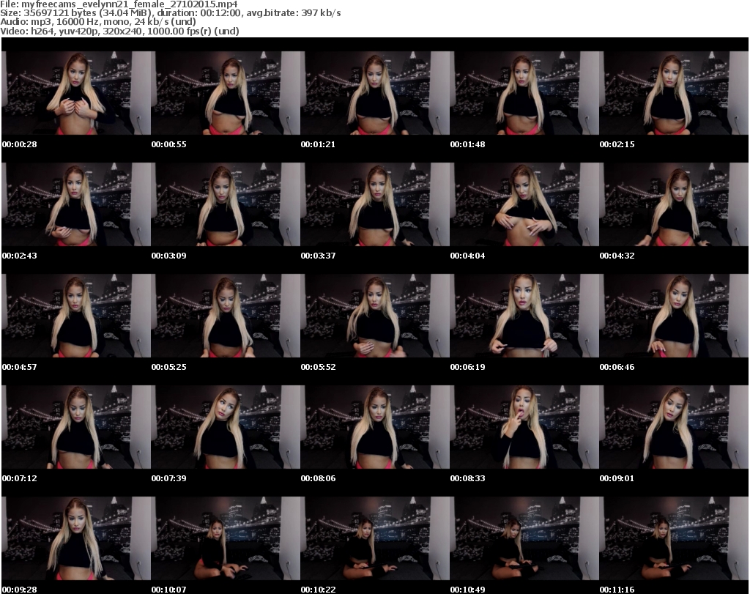This screenshot has width=750, height=594.
Task: Choose the frame at 00:09:28
Action: (x=76, y=538)
